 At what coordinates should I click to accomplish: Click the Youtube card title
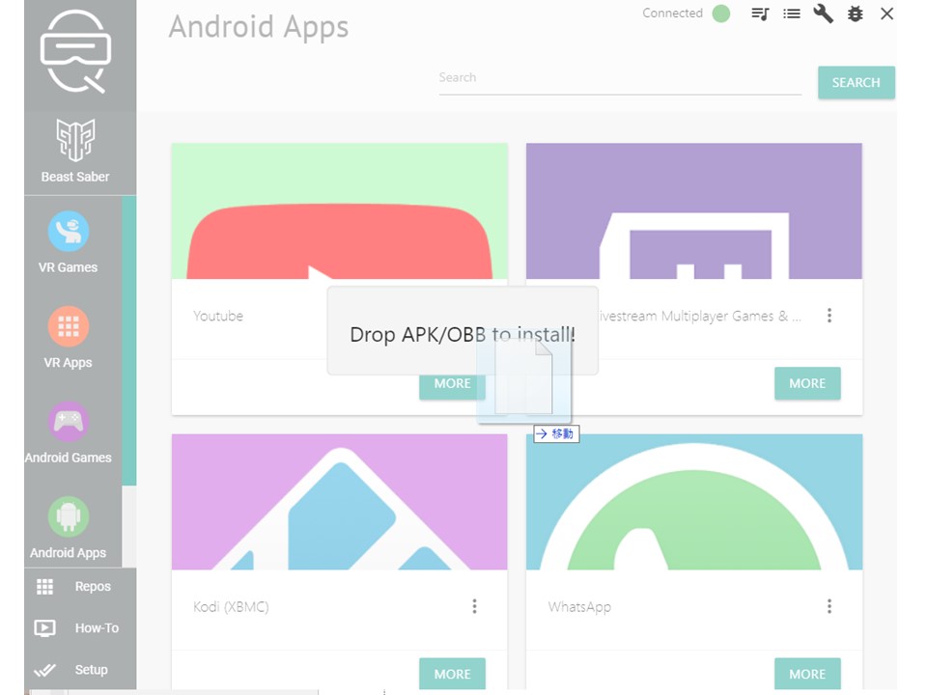[218, 317]
